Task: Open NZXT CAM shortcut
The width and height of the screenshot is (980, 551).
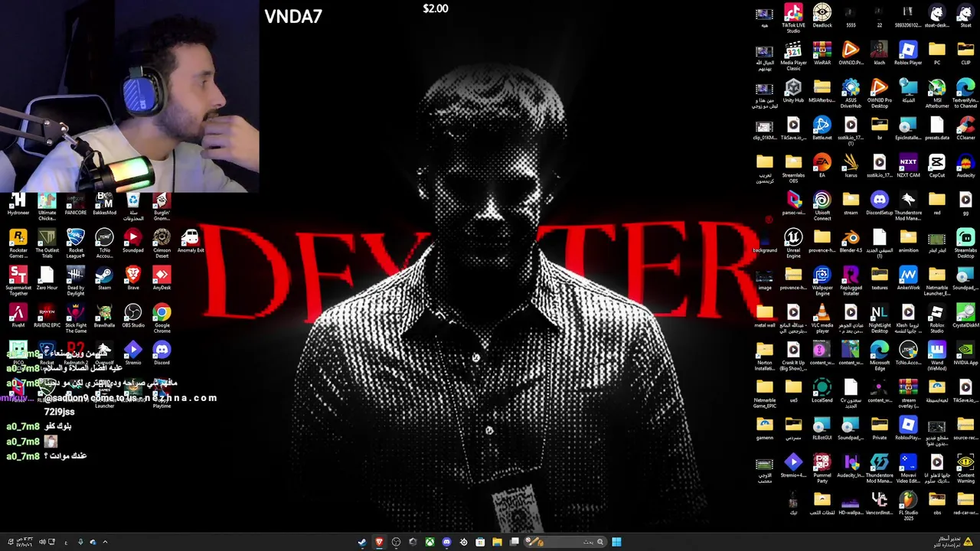Action: (908, 166)
